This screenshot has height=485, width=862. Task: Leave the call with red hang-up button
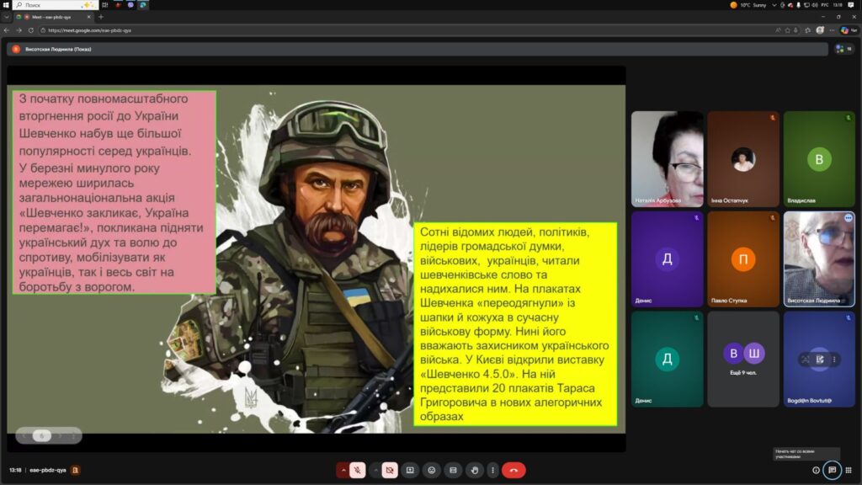click(513, 470)
